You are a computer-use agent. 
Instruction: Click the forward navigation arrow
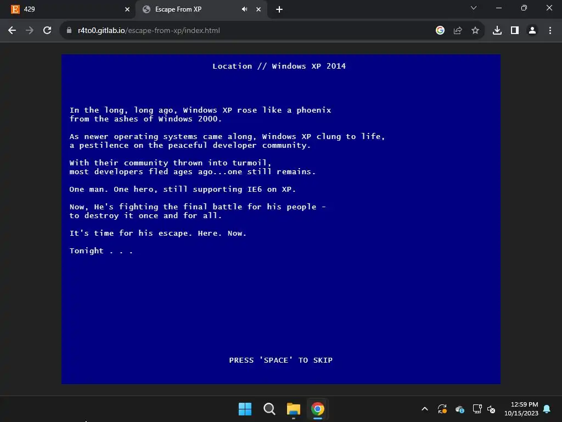pos(30,31)
